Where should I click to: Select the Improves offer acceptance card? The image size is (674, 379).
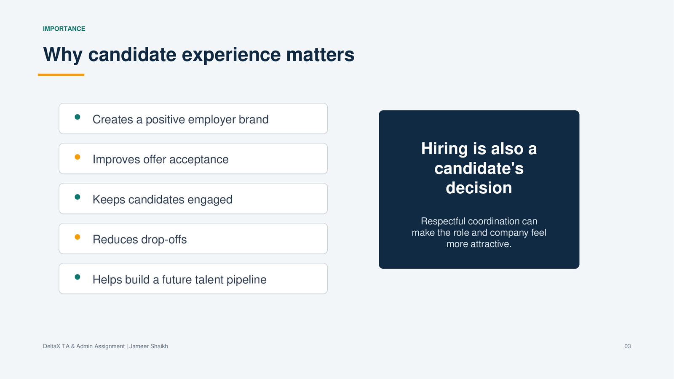click(193, 159)
